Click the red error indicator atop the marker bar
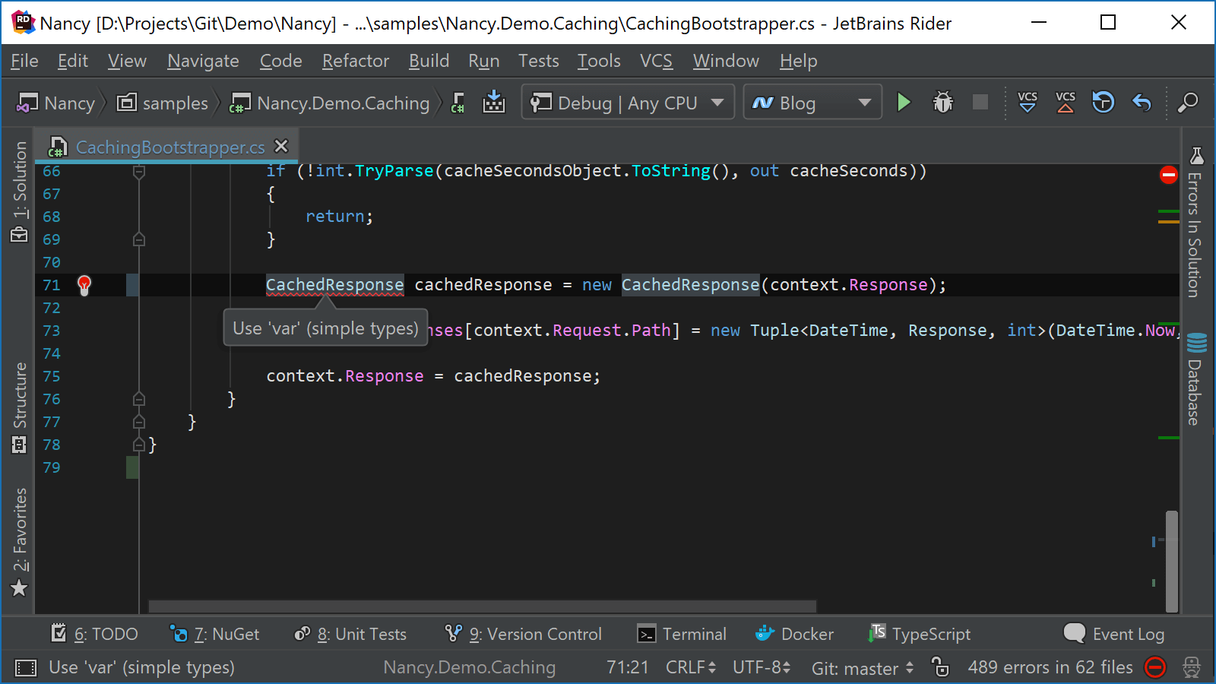The image size is (1216, 684). pos(1169,175)
